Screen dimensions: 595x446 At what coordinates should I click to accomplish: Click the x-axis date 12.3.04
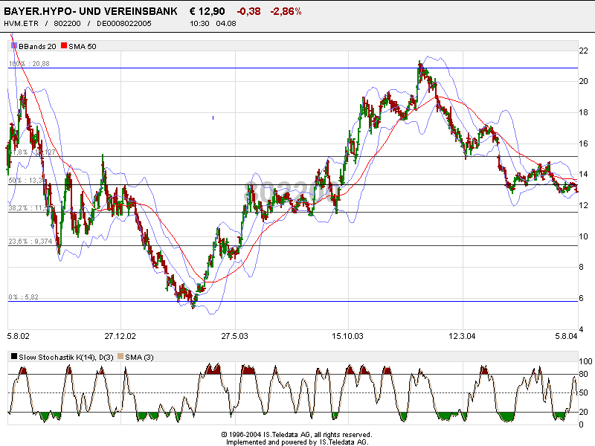(462, 336)
